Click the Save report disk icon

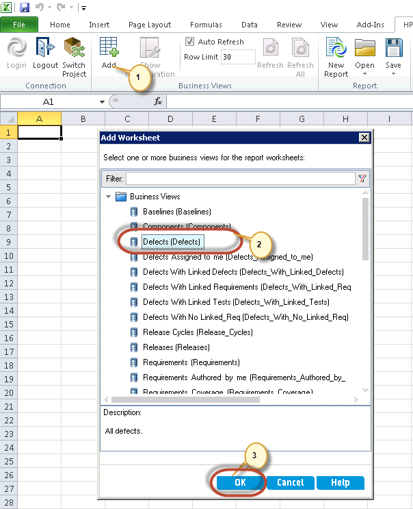[393, 48]
